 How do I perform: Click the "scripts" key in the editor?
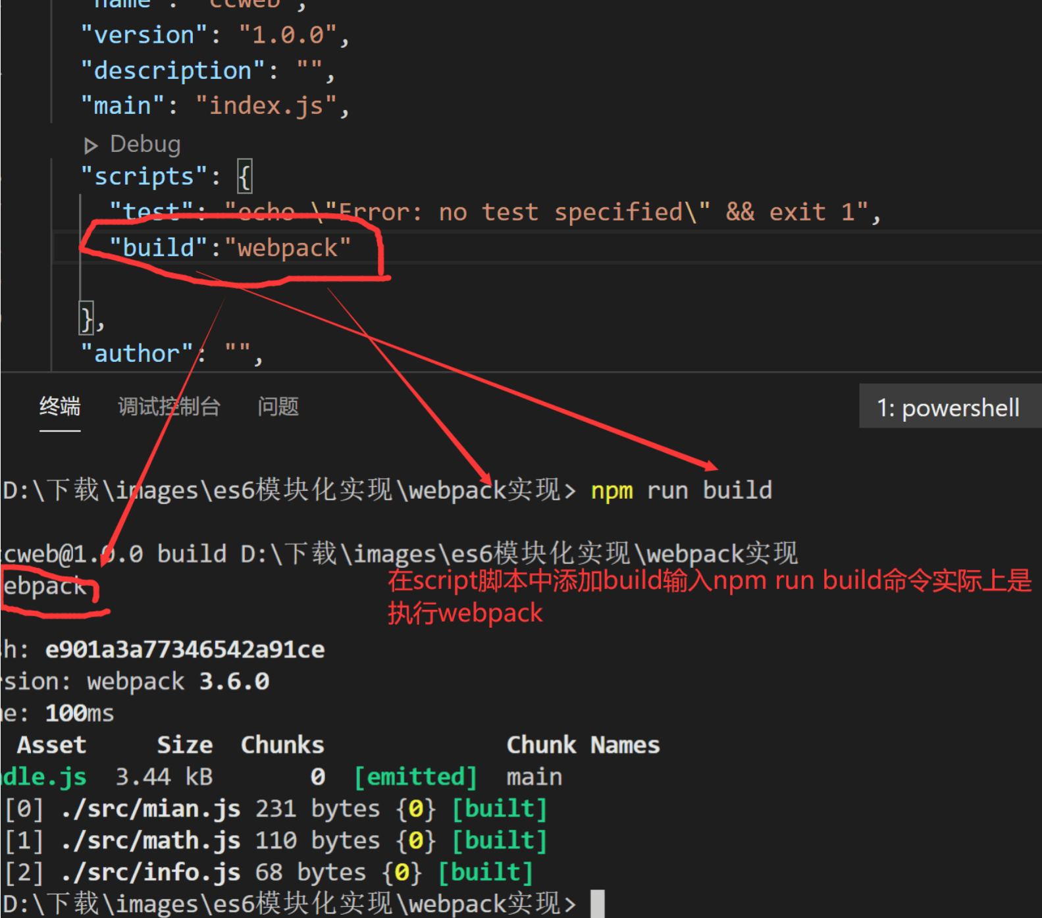click(144, 176)
